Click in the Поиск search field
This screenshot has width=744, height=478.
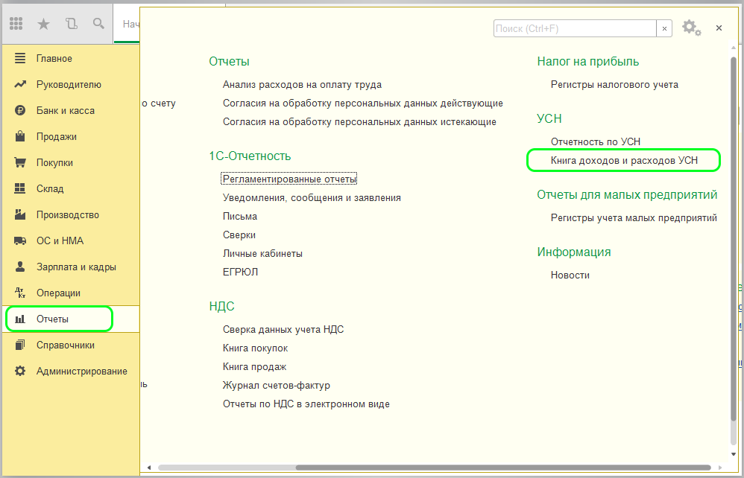pos(574,28)
